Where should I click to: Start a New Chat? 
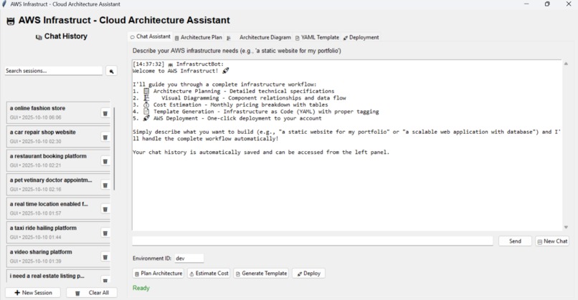552,241
